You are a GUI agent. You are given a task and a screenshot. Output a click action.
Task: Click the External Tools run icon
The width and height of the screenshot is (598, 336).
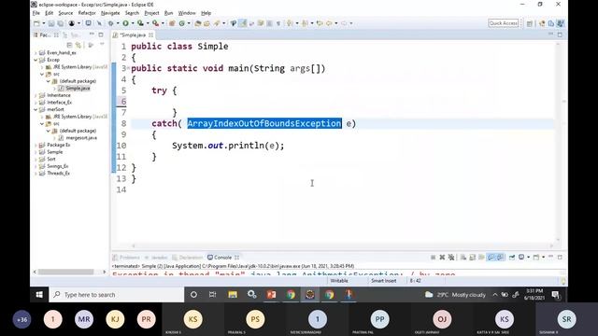pos(155,23)
